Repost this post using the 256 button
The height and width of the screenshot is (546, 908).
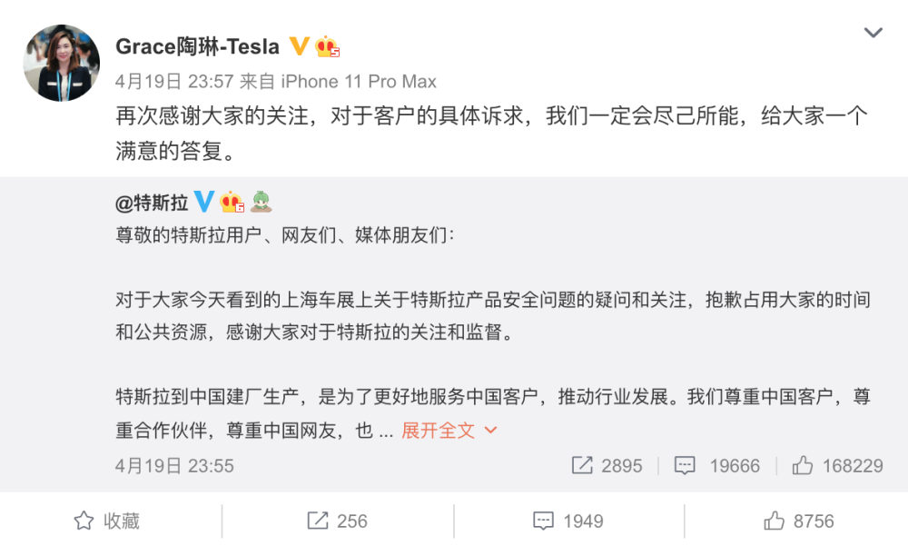tap(337, 521)
